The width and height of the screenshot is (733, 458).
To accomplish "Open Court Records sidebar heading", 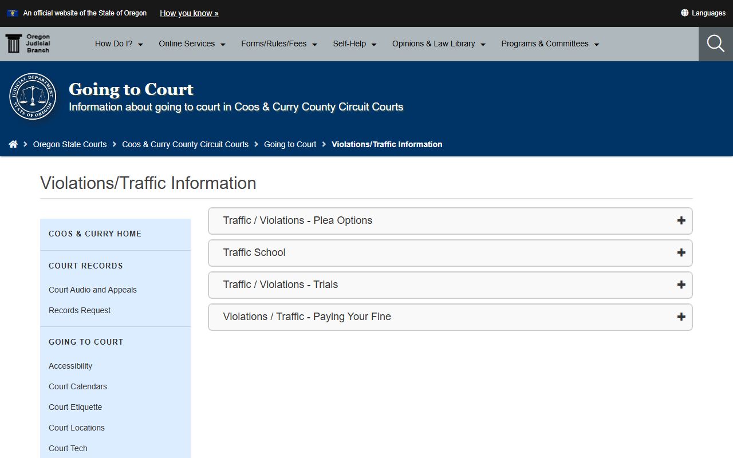I will (x=86, y=266).
